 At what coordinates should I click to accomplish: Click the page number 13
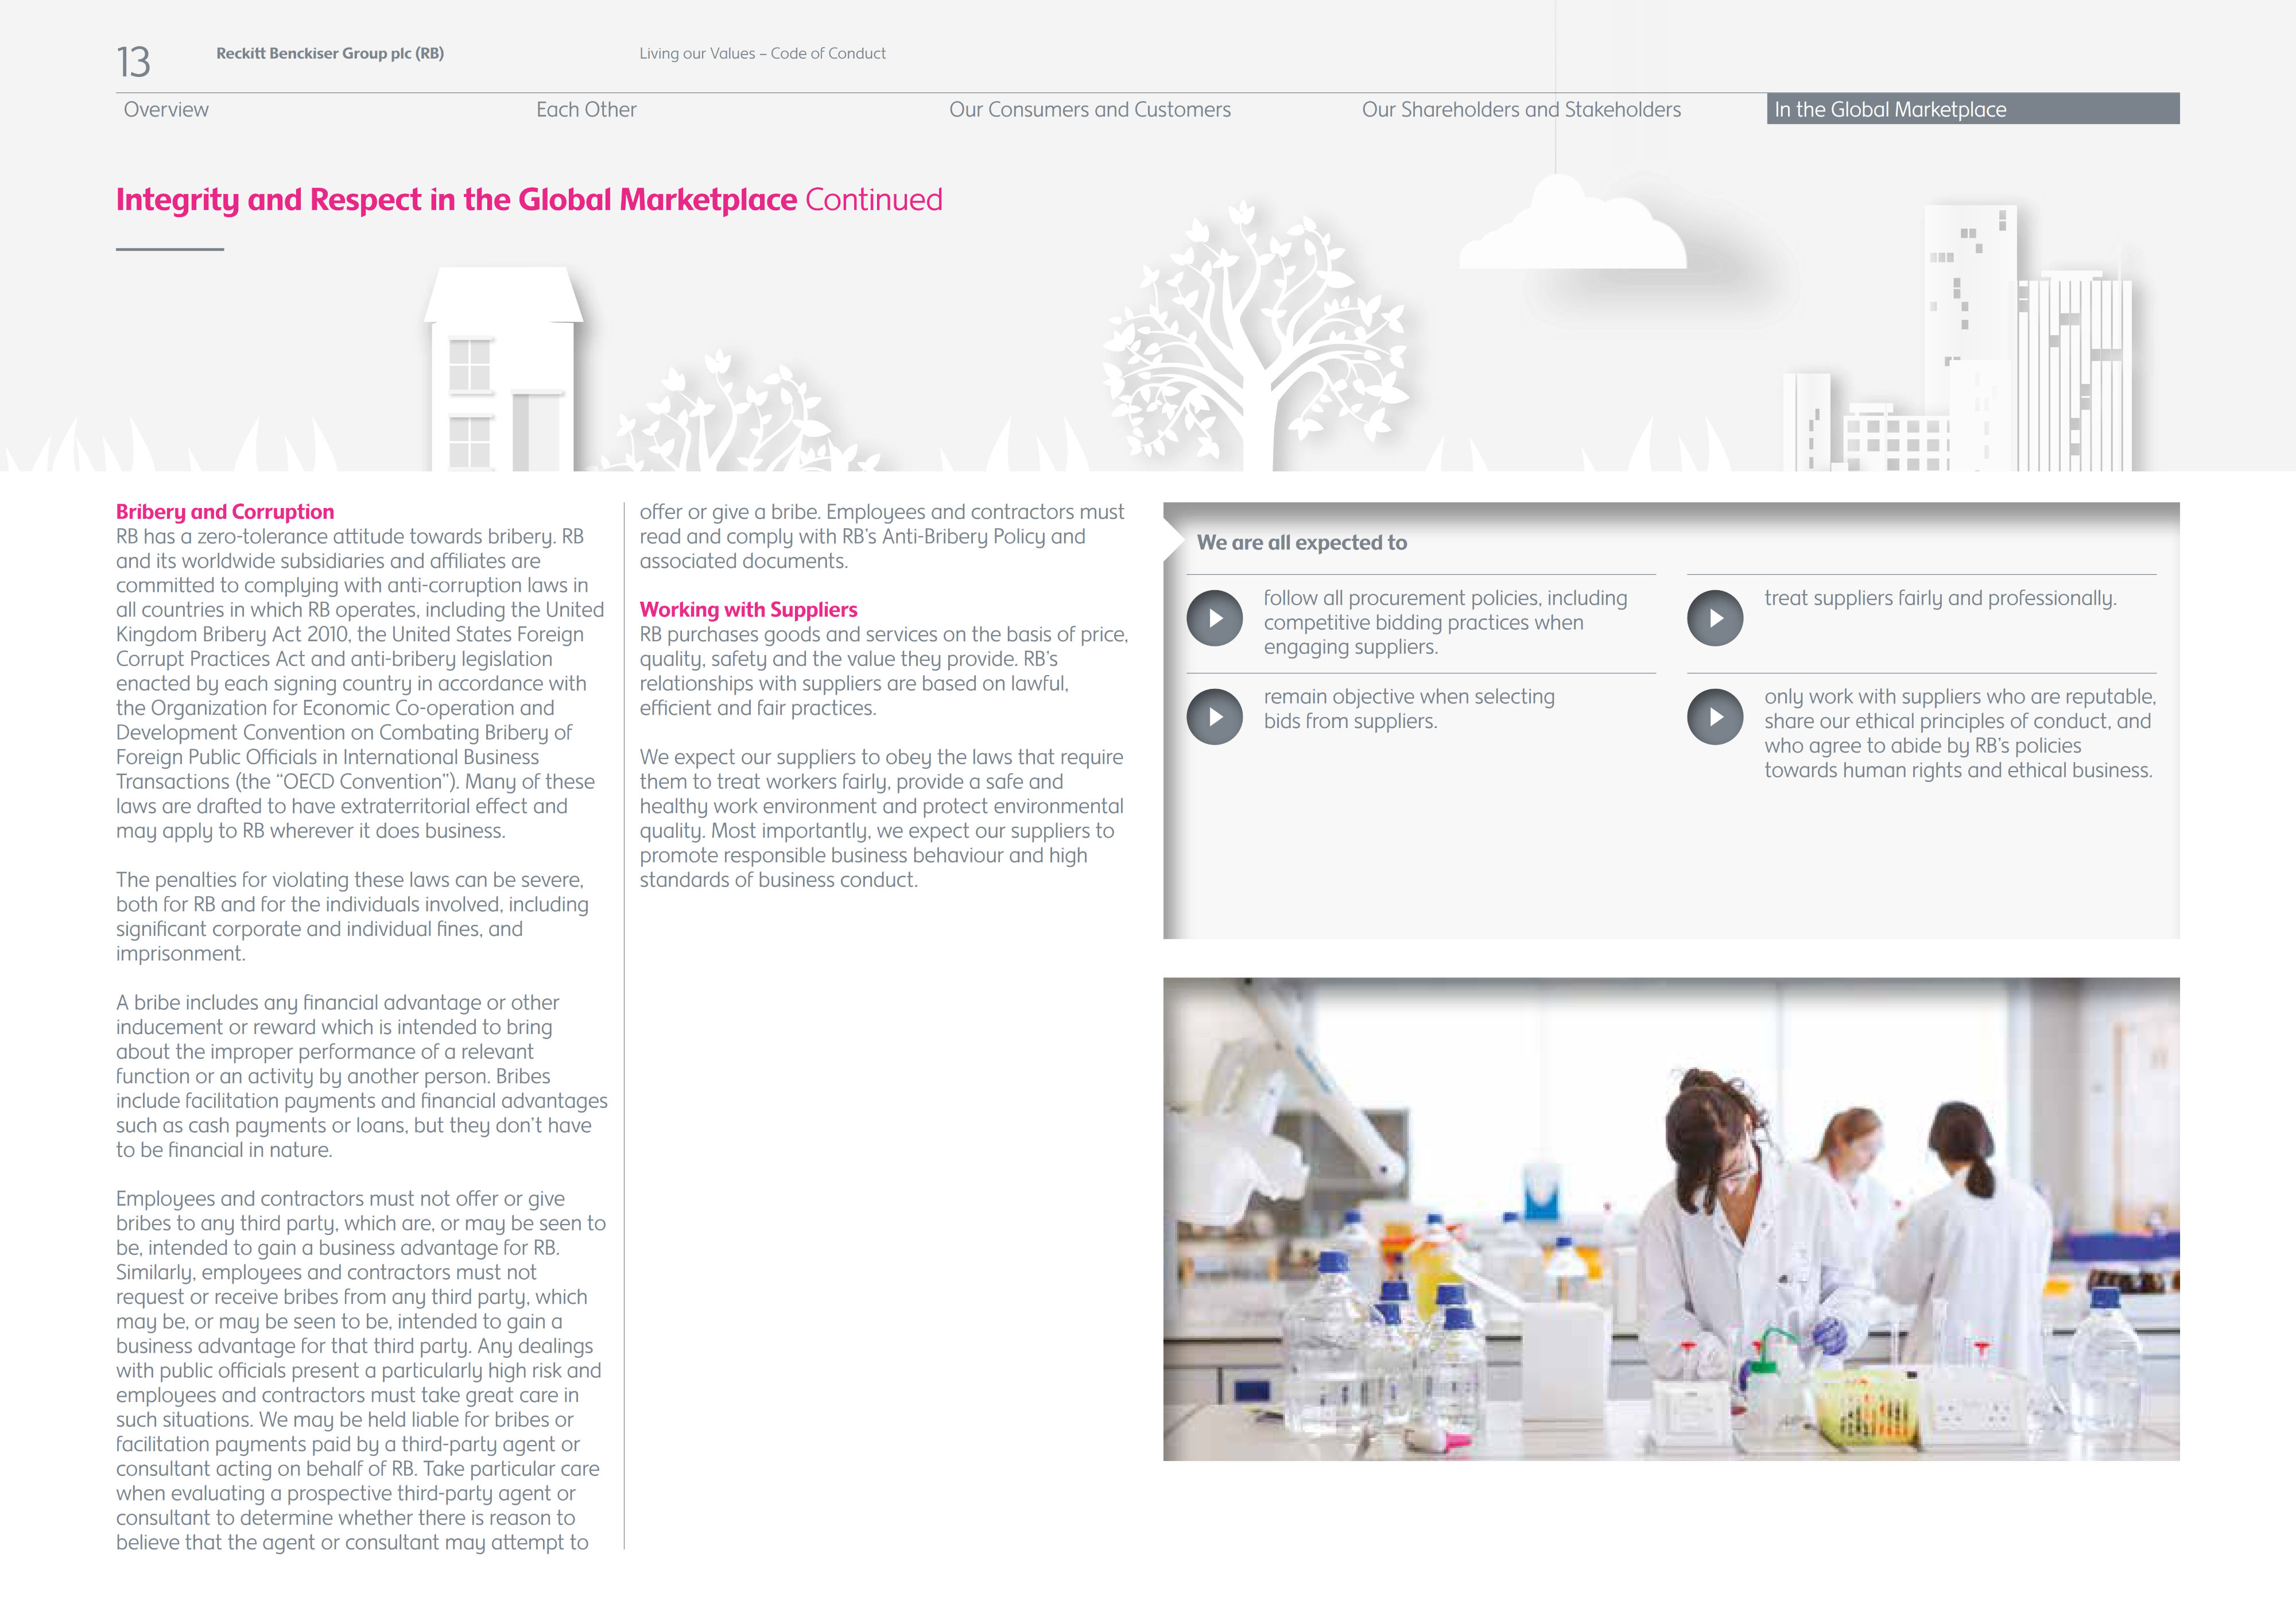point(133,62)
